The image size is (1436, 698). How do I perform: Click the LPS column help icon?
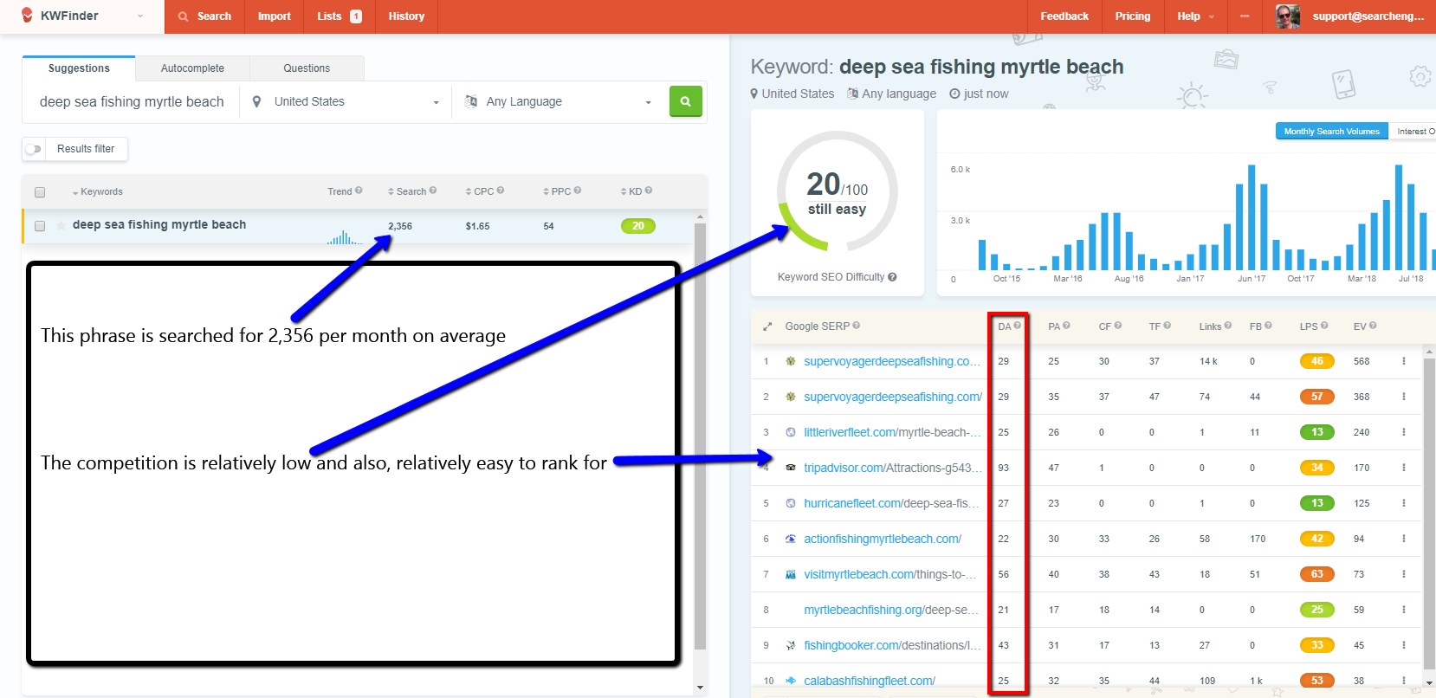pyautogui.click(x=1324, y=326)
